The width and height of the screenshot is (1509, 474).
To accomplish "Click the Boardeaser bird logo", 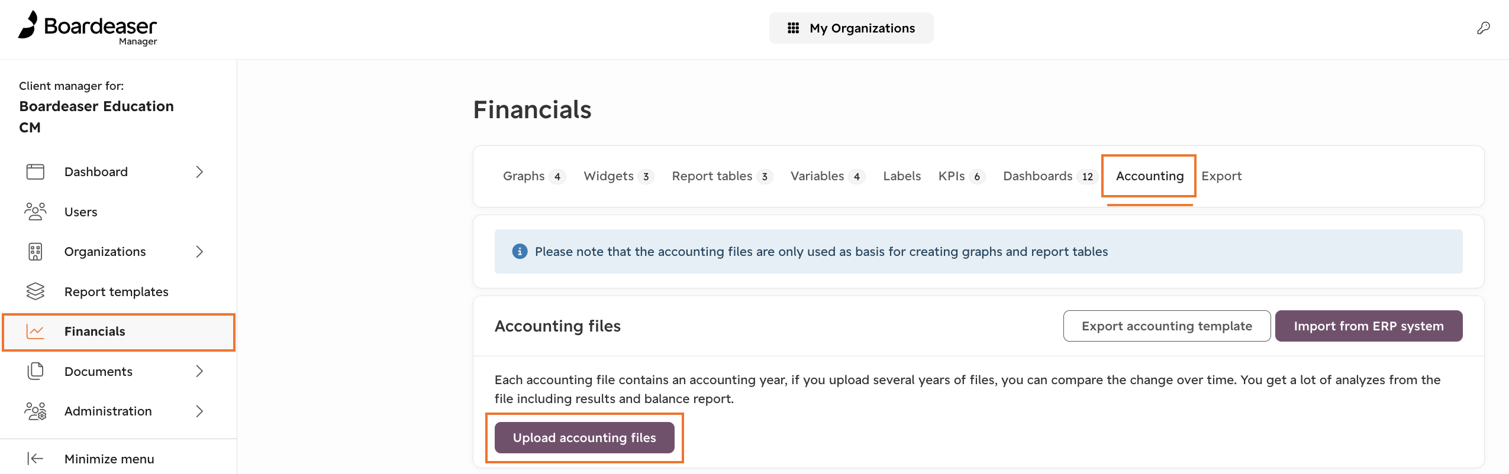I will 28,25.
